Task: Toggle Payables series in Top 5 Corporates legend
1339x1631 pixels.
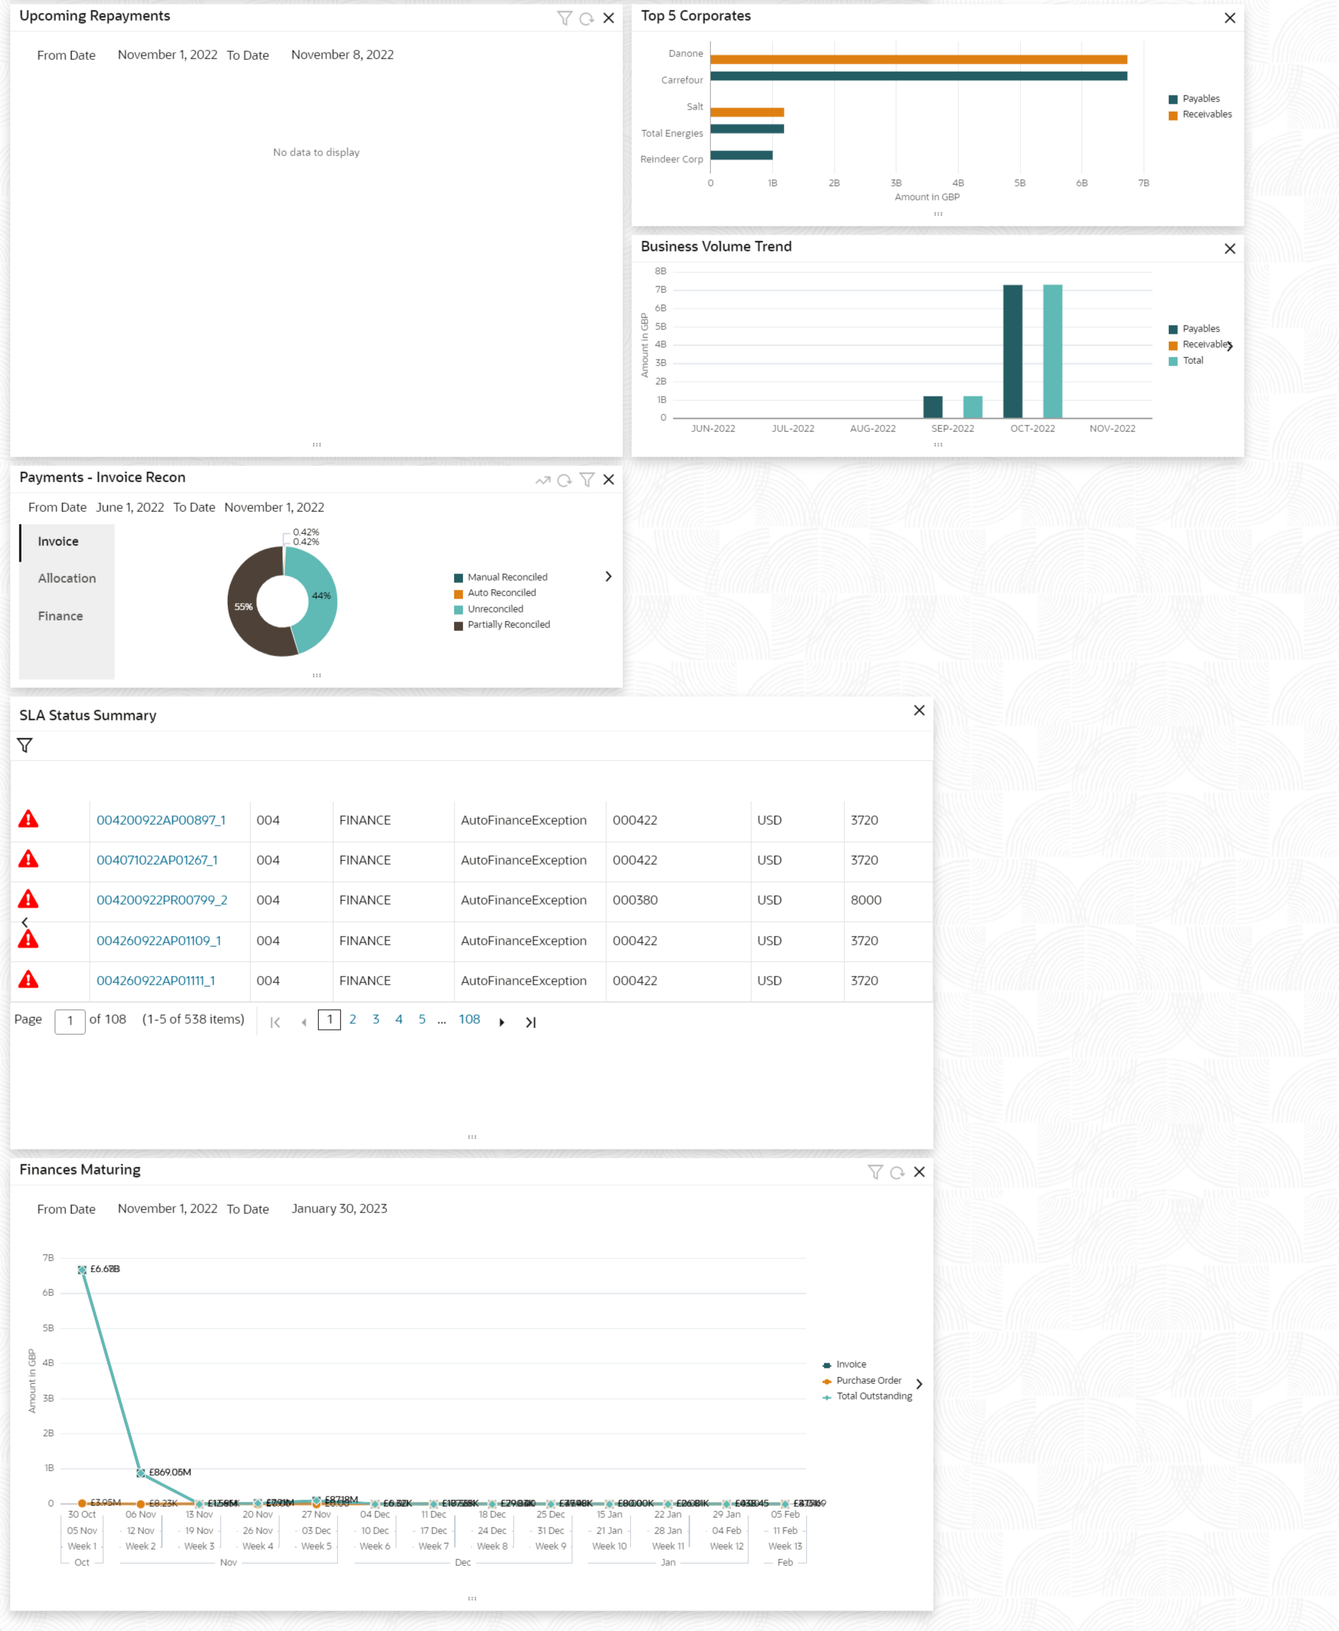Action: (1194, 98)
